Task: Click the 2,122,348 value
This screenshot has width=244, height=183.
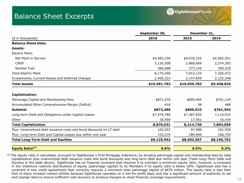Action: coord(223,78)
